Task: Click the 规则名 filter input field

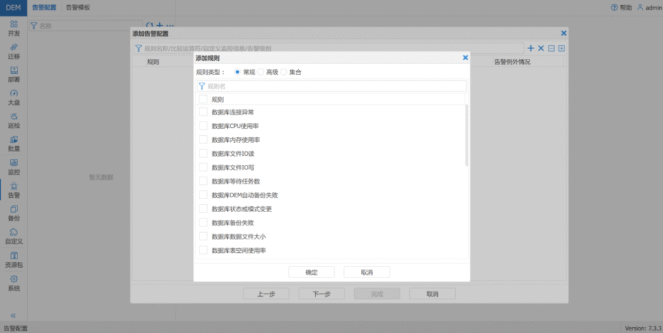Action: (335, 86)
